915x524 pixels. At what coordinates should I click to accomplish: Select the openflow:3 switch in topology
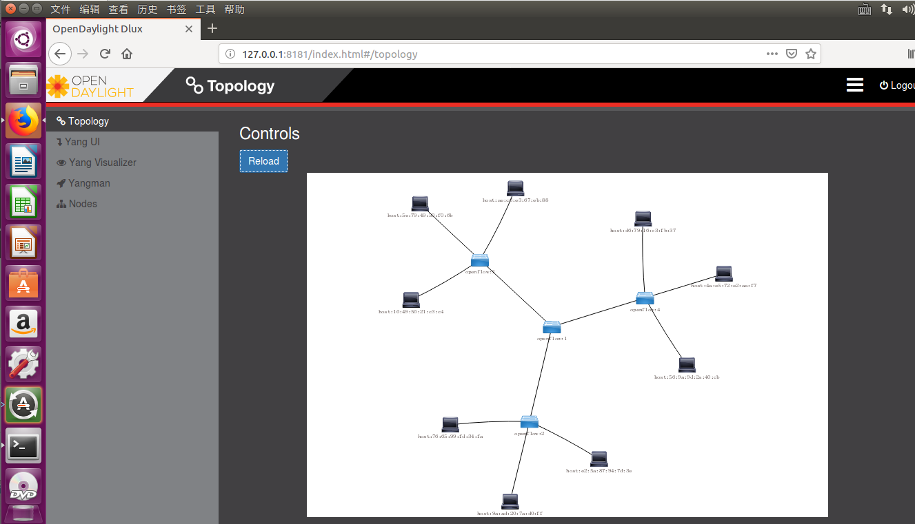point(480,260)
